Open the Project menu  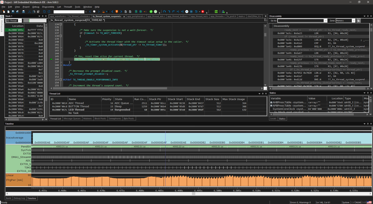[26, 7]
